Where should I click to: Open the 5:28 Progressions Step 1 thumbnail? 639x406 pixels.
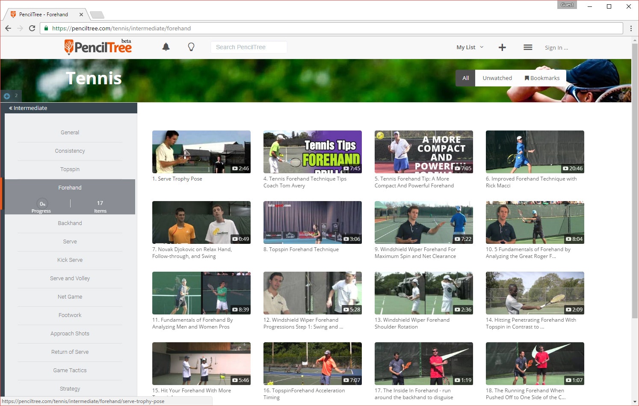(x=313, y=293)
